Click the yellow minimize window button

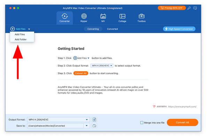click(14, 8)
